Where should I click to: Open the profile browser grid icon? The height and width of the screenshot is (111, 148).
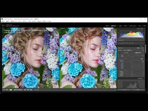(x=143, y=50)
